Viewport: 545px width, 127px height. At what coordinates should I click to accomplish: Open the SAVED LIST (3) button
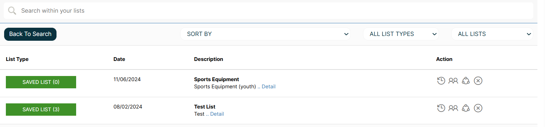(x=41, y=110)
